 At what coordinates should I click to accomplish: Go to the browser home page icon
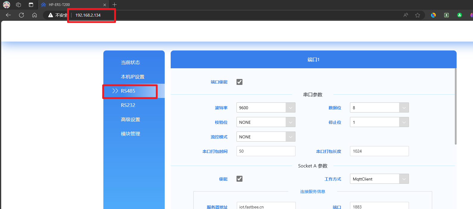click(x=35, y=15)
